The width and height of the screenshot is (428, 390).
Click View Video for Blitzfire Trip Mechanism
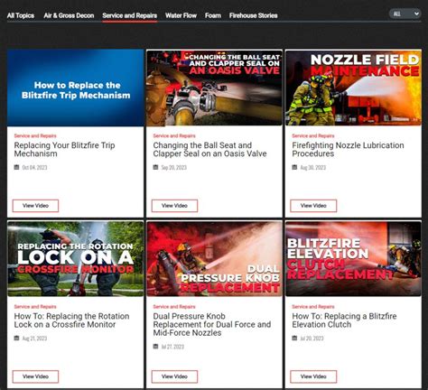35,206
